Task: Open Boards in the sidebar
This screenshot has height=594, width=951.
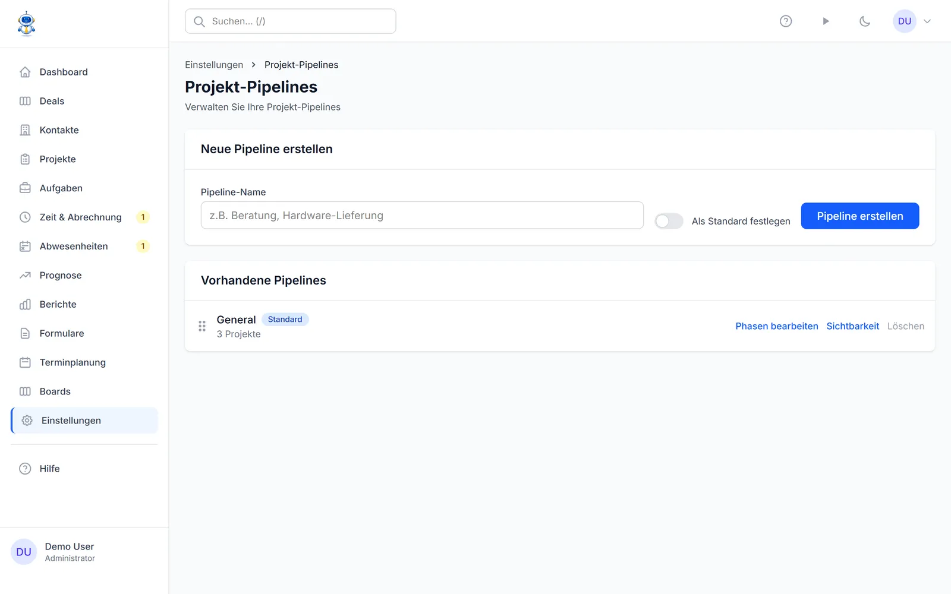Action: point(84,391)
